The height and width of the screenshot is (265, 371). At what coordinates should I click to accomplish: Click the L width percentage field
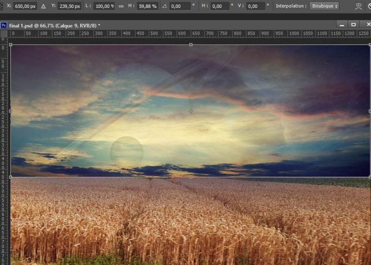[105, 6]
